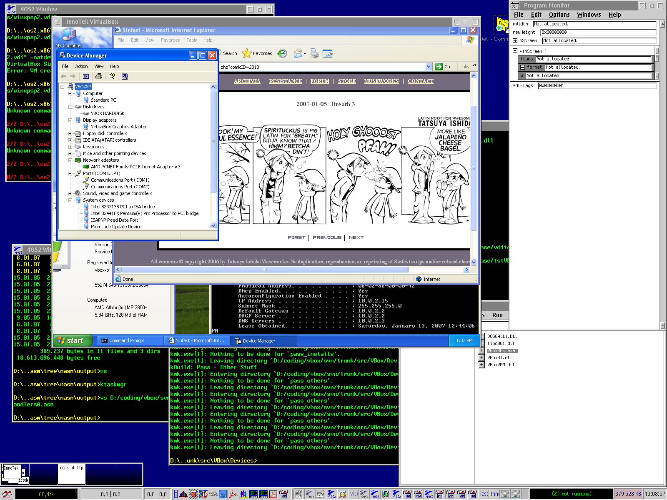Open Properties help icon in Device Manager toolbar
Viewport: 667px width, 500px height.
[111, 76]
